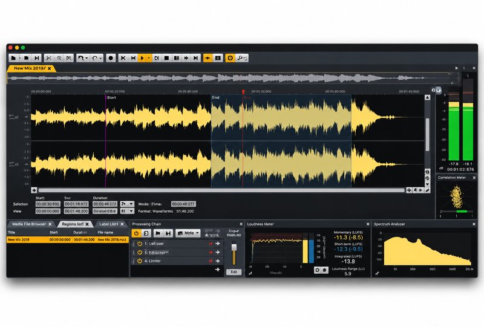Screen dimensions: 484x327
Task: Toggle power for DeEsser effect
Action: 140,244
